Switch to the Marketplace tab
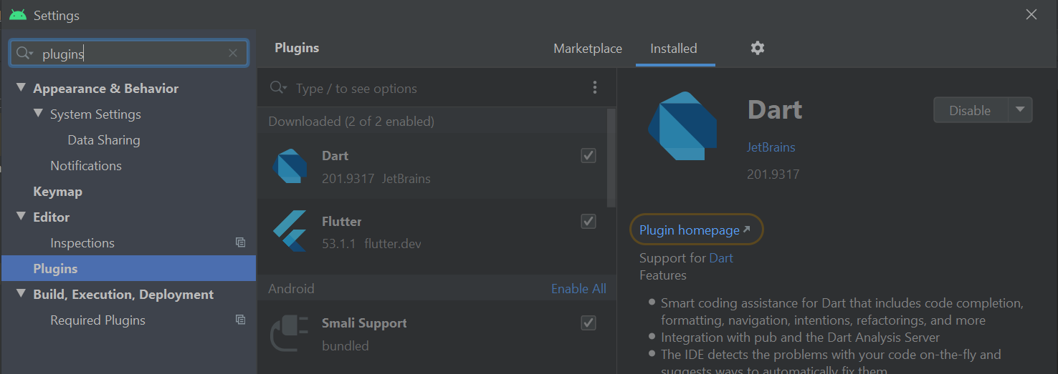This screenshot has width=1058, height=374. [x=588, y=49]
